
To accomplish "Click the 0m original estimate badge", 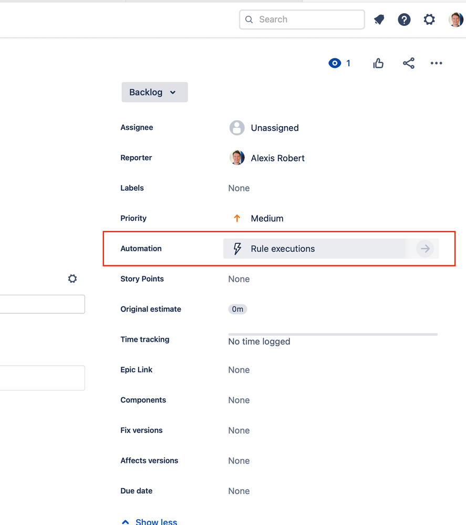I will [237, 309].
